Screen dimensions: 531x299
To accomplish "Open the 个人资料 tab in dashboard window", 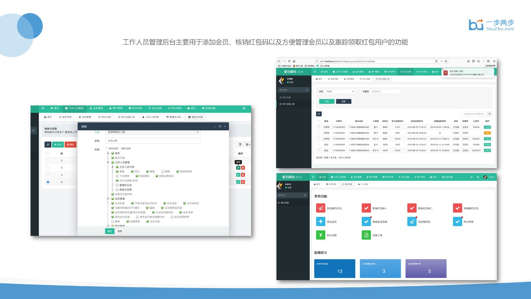I will [x=363, y=184].
